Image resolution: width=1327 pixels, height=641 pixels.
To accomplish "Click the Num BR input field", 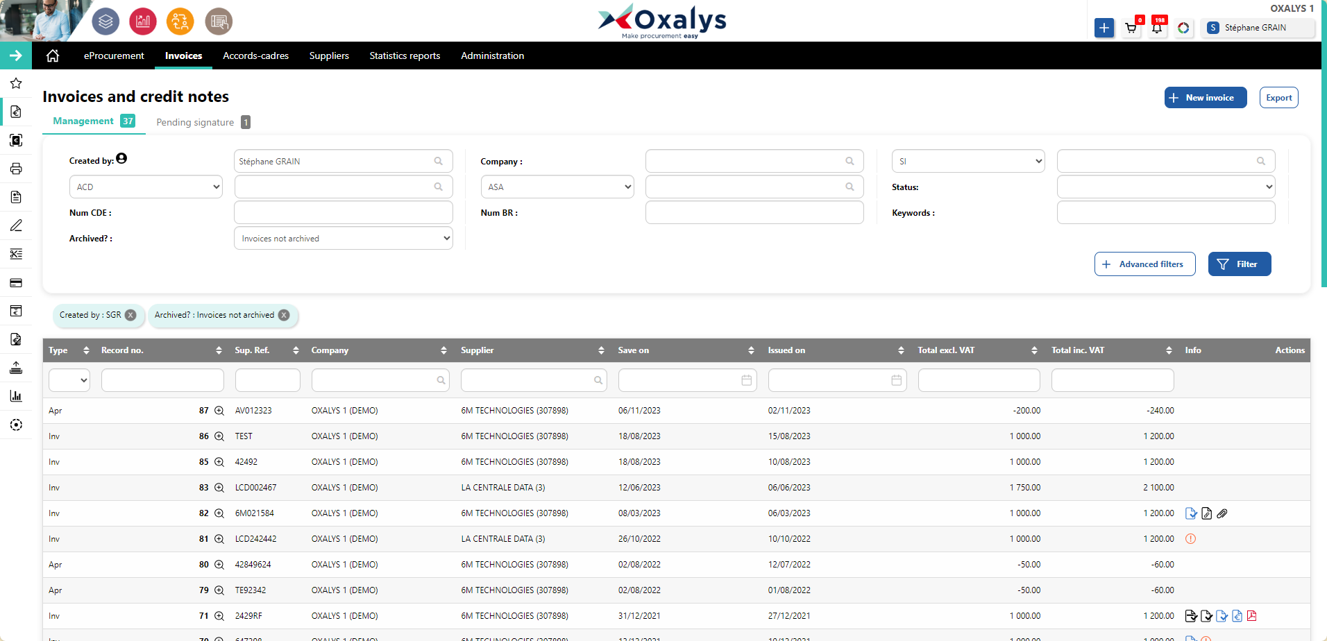I will (x=754, y=212).
